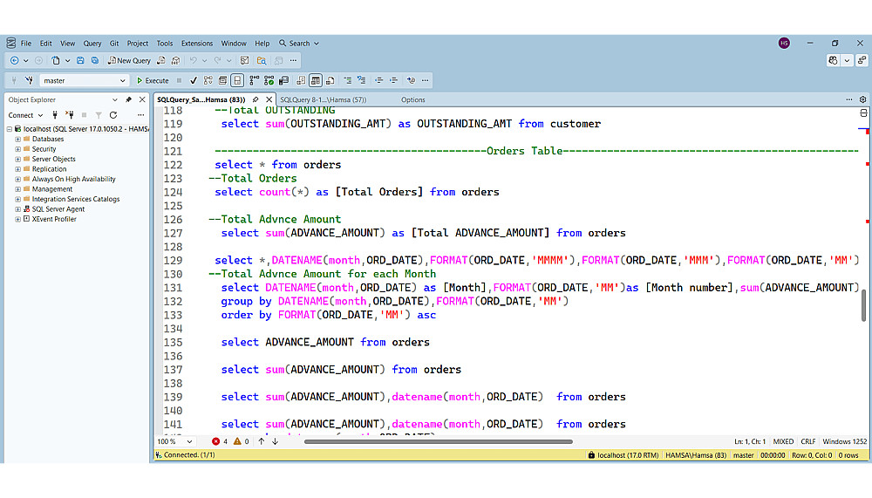The width and height of the screenshot is (872, 498).
Task: Toggle Include Client Statistics button
Action: click(284, 81)
